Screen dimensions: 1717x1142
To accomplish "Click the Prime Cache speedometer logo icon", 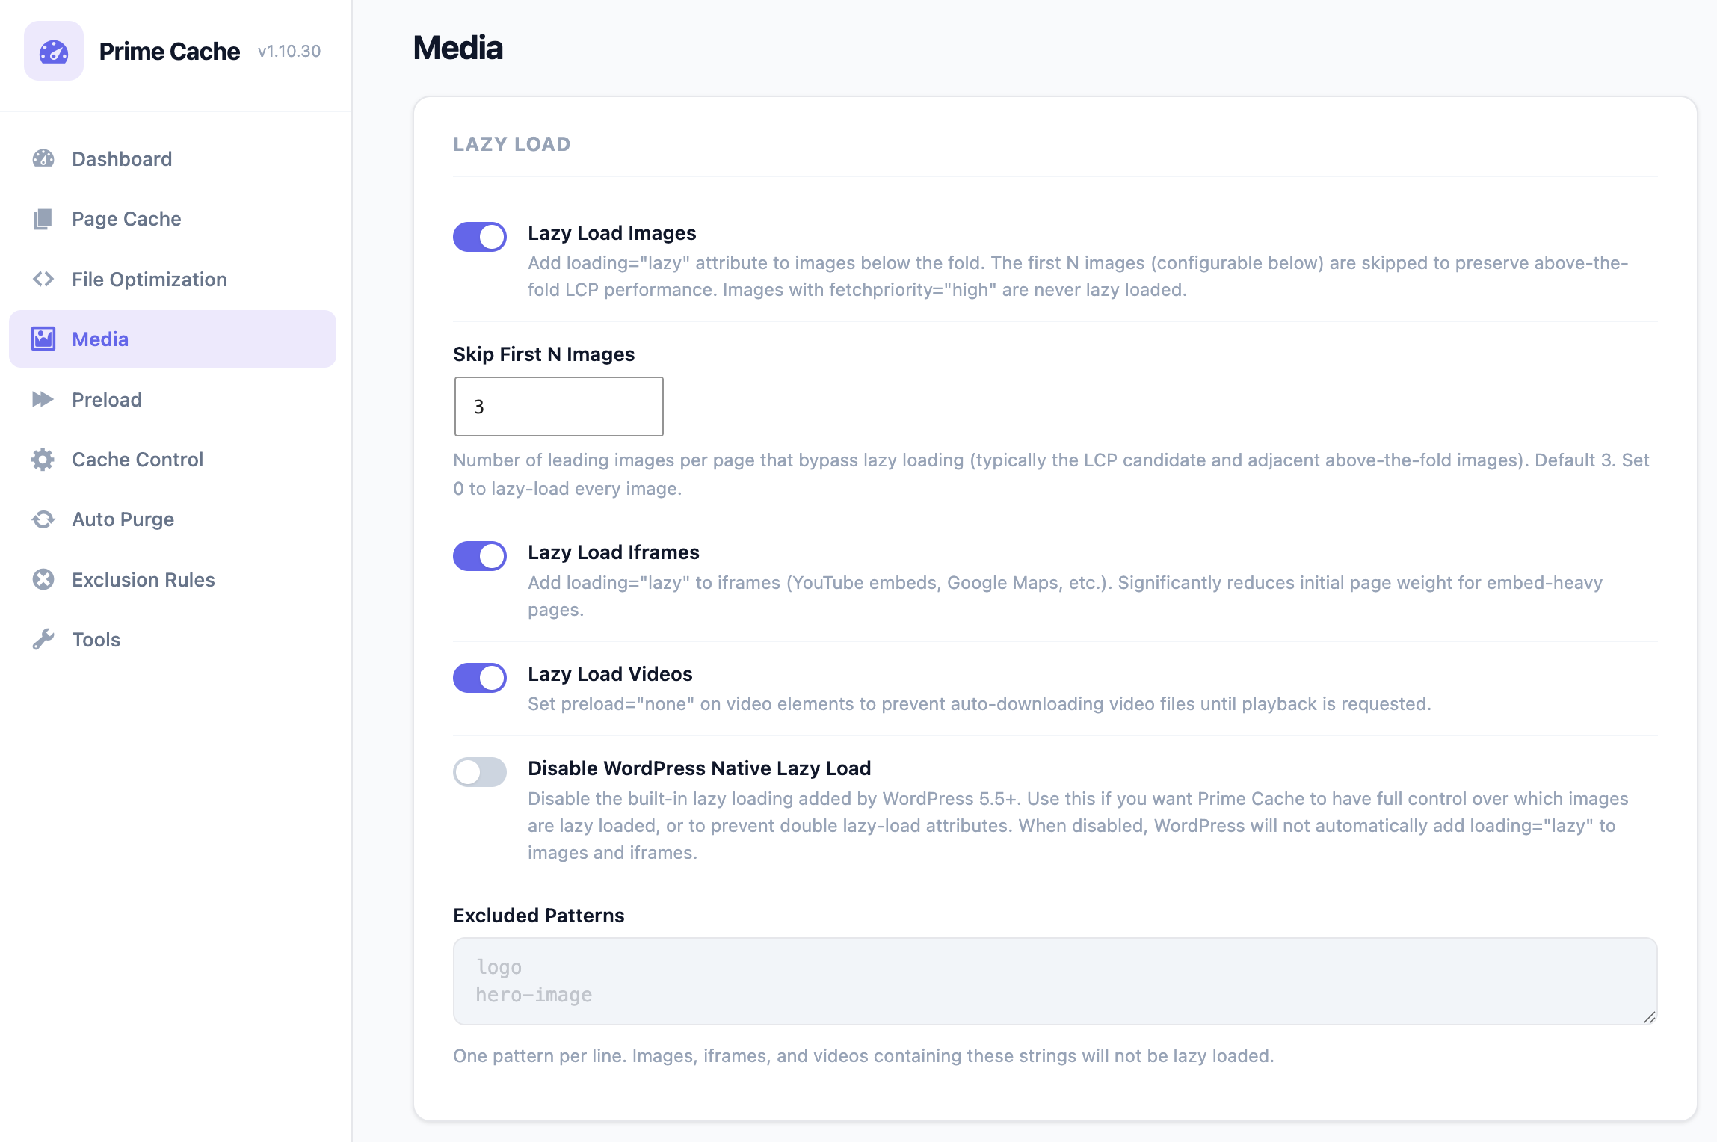I will tap(54, 51).
